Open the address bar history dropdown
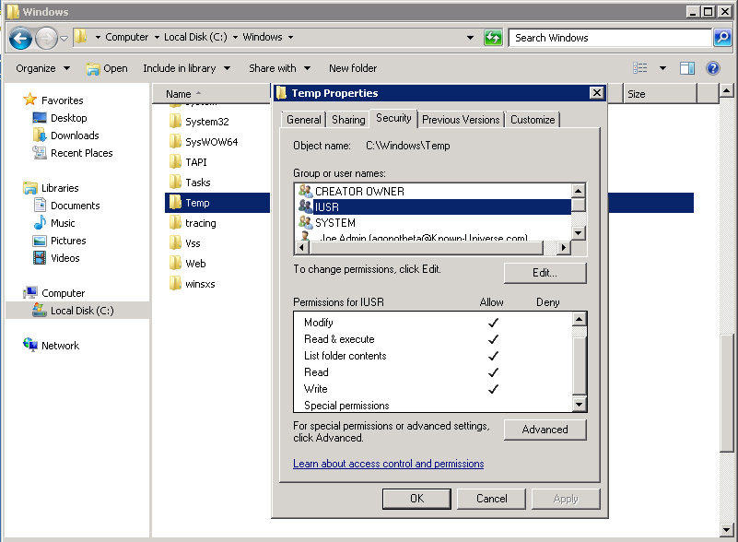 pyautogui.click(x=470, y=38)
